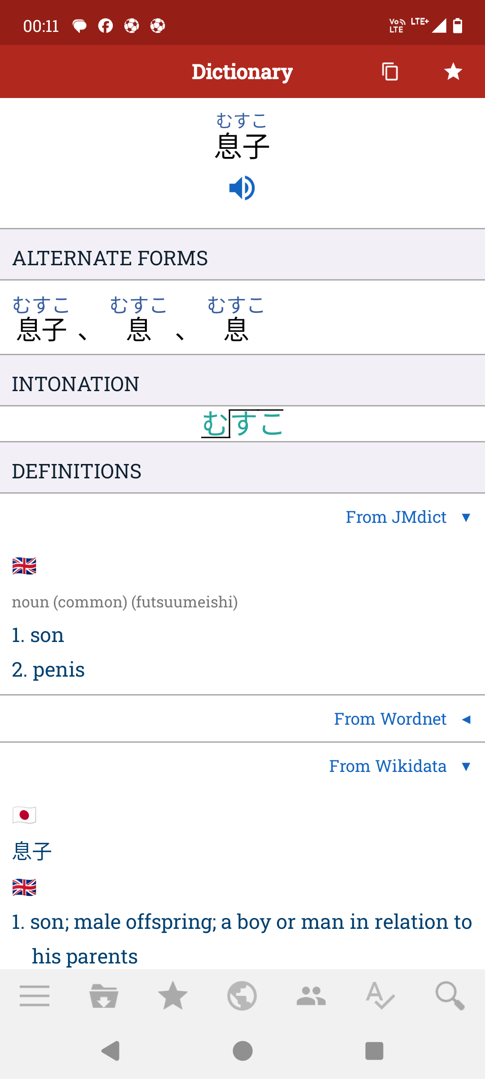Tap the intonation pitch diagram むすこ
This screenshot has height=1079, width=485.
(242, 424)
